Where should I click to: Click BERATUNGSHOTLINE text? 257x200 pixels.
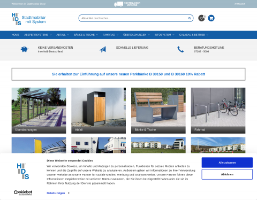coord(209,48)
